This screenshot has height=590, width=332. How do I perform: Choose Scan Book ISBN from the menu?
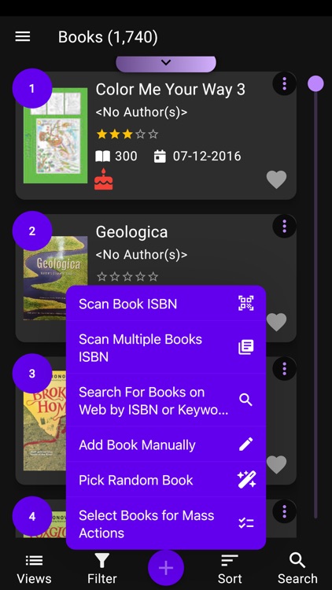(166, 304)
